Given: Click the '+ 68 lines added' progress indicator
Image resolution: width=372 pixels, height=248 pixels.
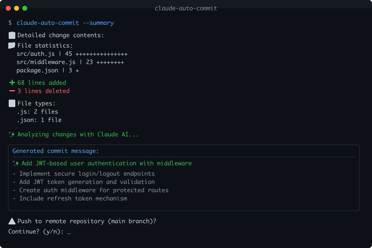Looking at the screenshot, I should point(38,82).
